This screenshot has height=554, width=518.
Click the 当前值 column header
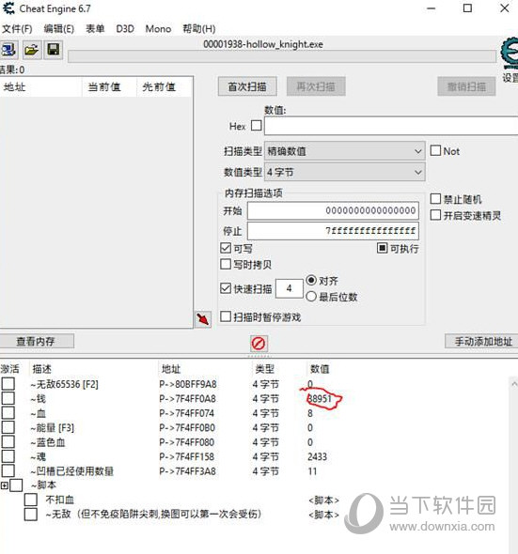[x=109, y=86]
